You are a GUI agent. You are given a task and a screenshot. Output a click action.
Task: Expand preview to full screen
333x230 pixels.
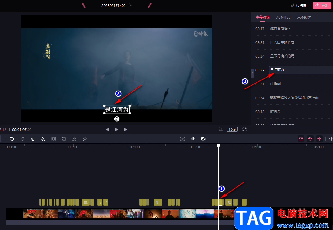pyautogui.click(x=244, y=129)
